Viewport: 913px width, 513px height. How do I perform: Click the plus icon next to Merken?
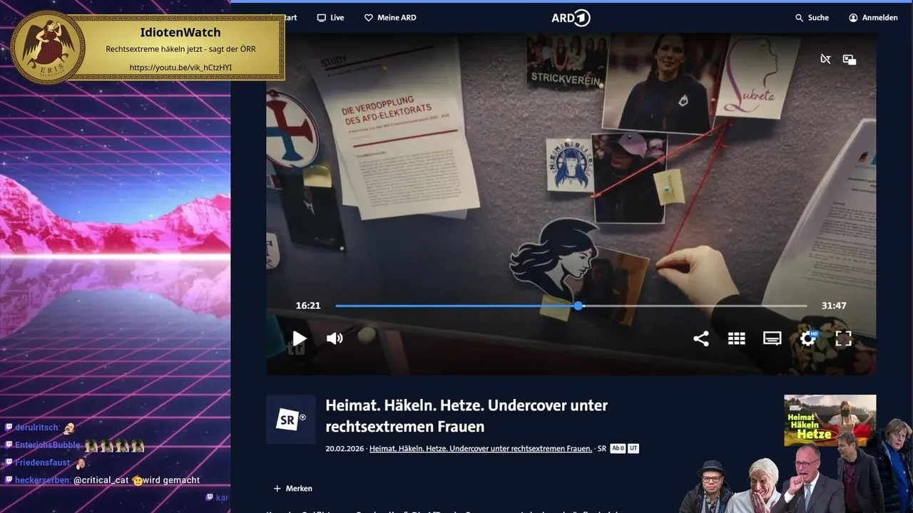277,489
